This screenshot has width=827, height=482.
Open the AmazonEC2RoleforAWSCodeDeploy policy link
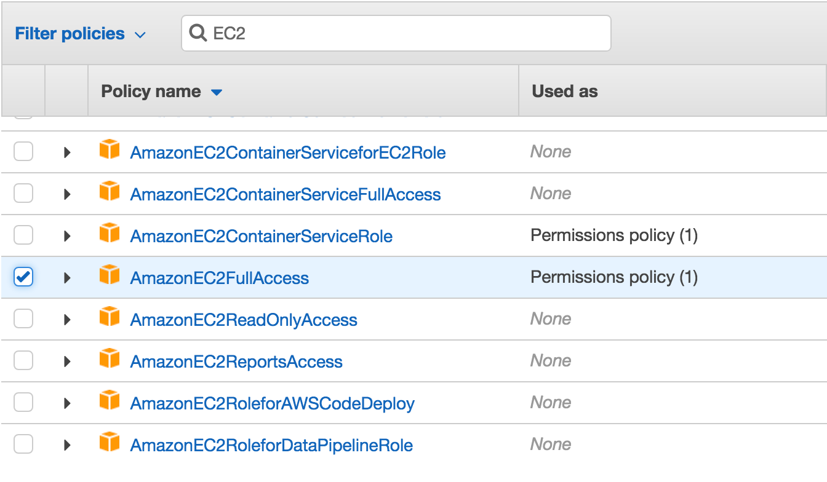tap(273, 403)
